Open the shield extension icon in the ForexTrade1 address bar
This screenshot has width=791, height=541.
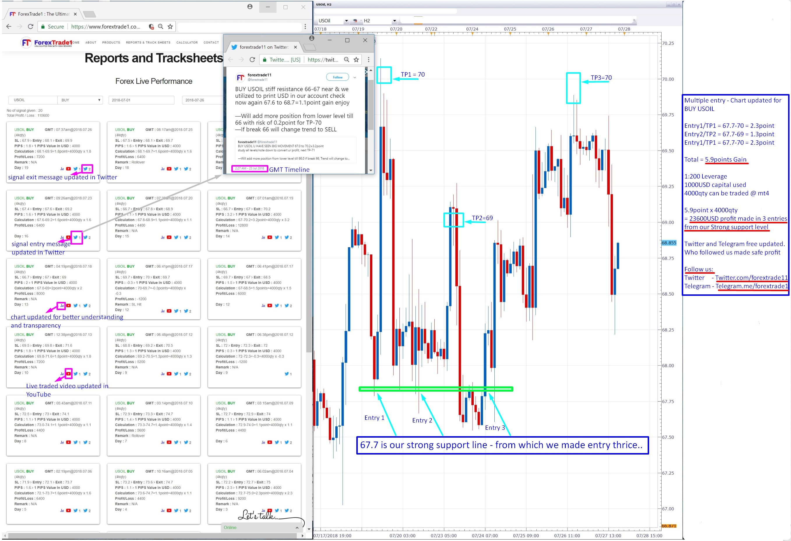[151, 26]
